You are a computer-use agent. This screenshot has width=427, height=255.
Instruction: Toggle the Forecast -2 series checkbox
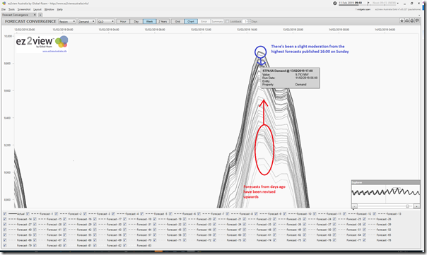pyautogui.click(x=57, y=214)
